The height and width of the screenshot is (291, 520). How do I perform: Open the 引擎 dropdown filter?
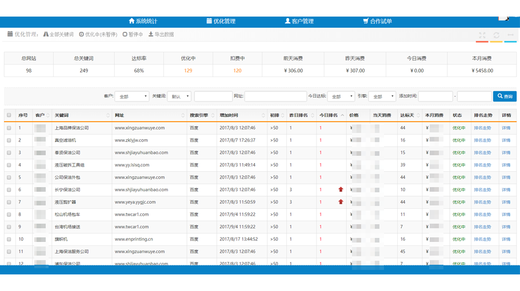[382, 96]
